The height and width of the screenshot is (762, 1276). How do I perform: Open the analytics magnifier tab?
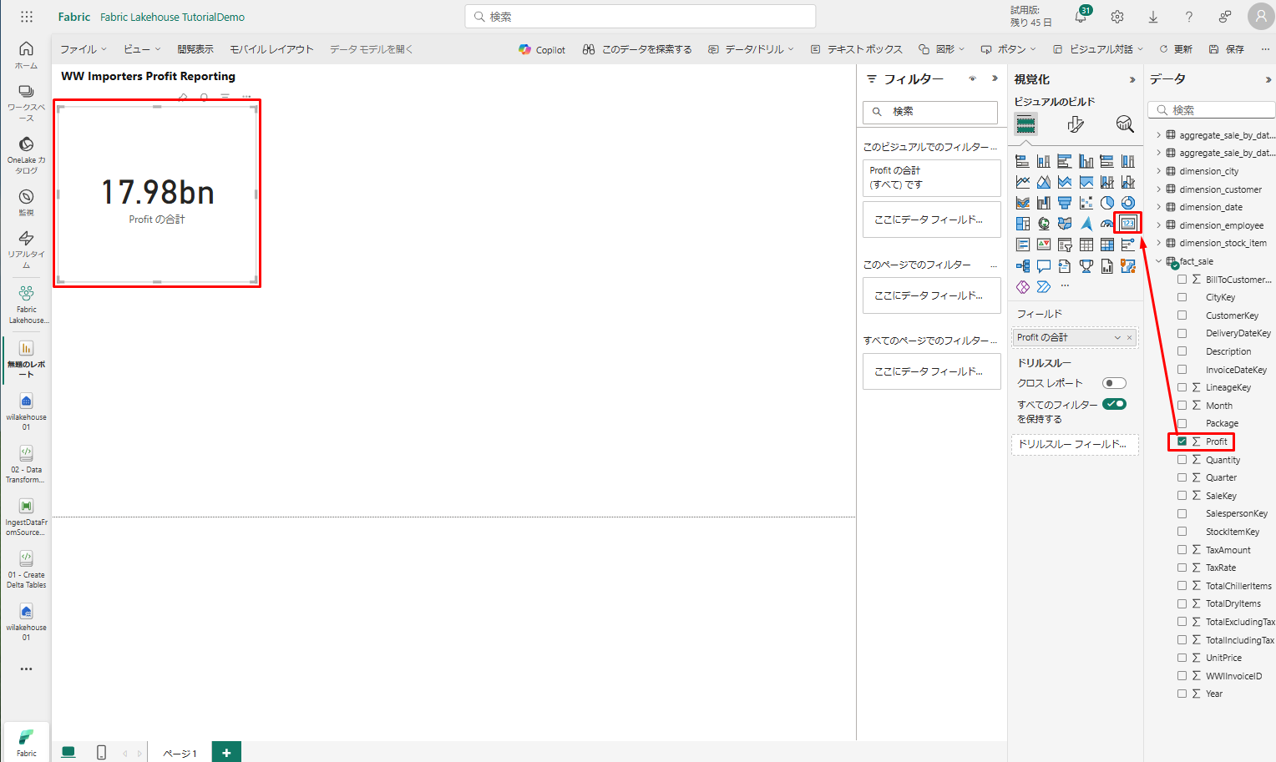(x=1125, y=124)
